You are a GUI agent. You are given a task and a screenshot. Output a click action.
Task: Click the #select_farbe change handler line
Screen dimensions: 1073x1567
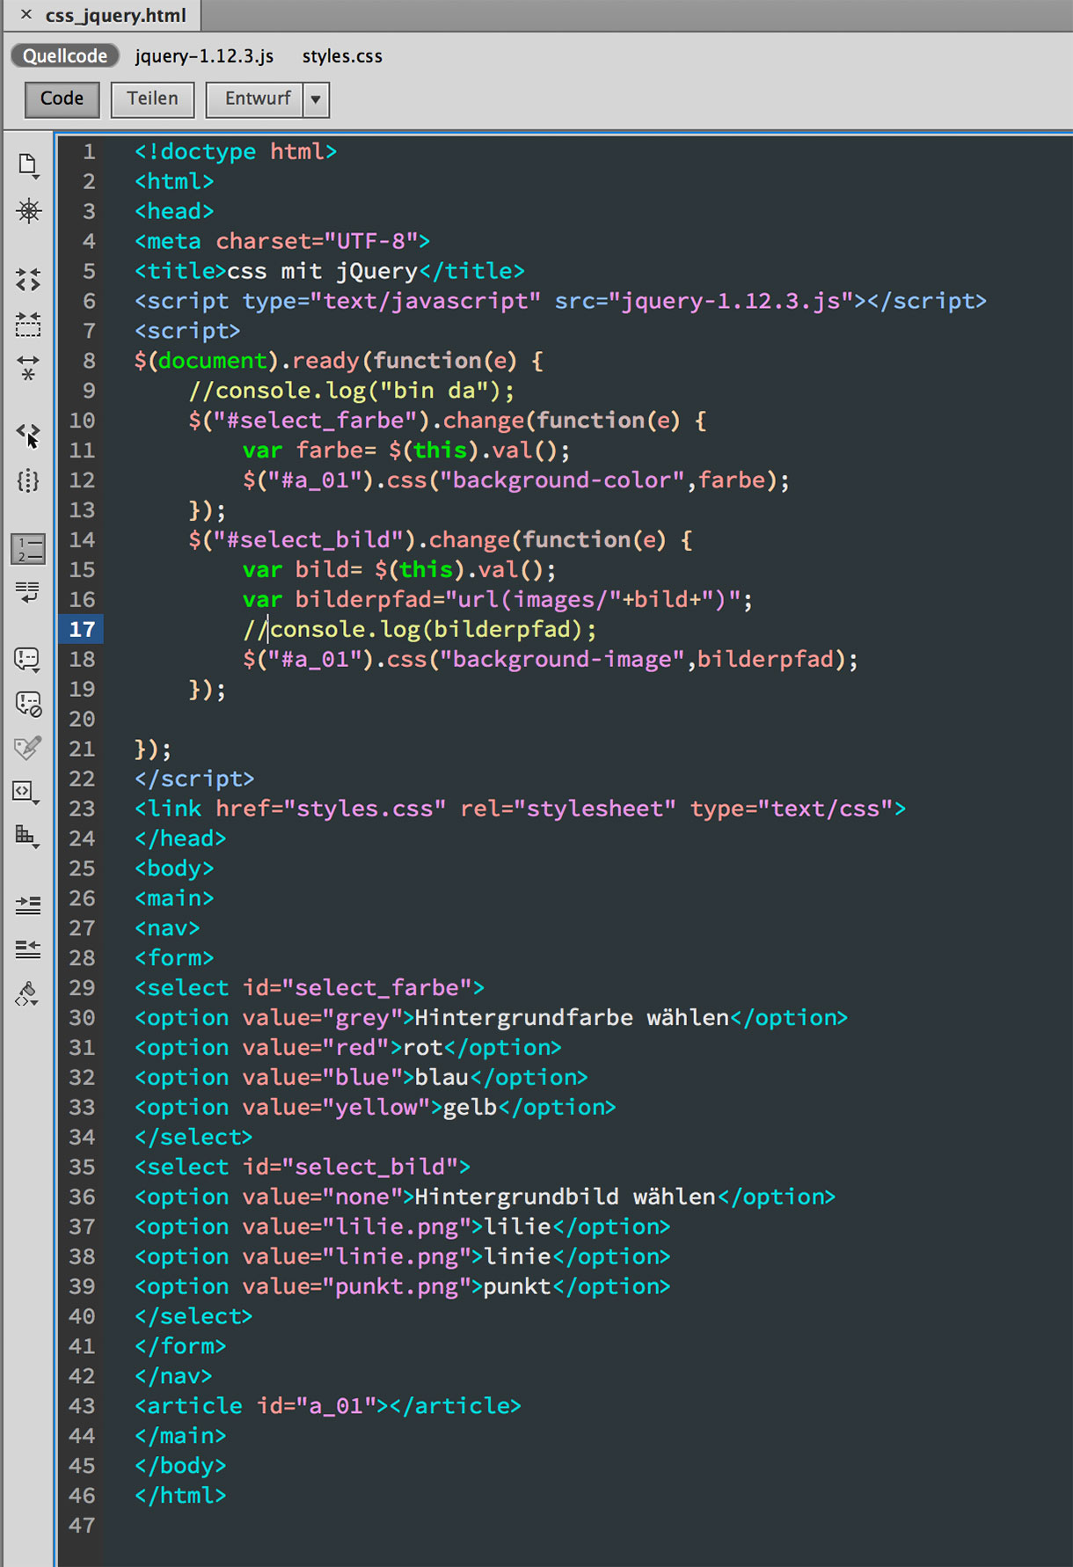point(448,421)
